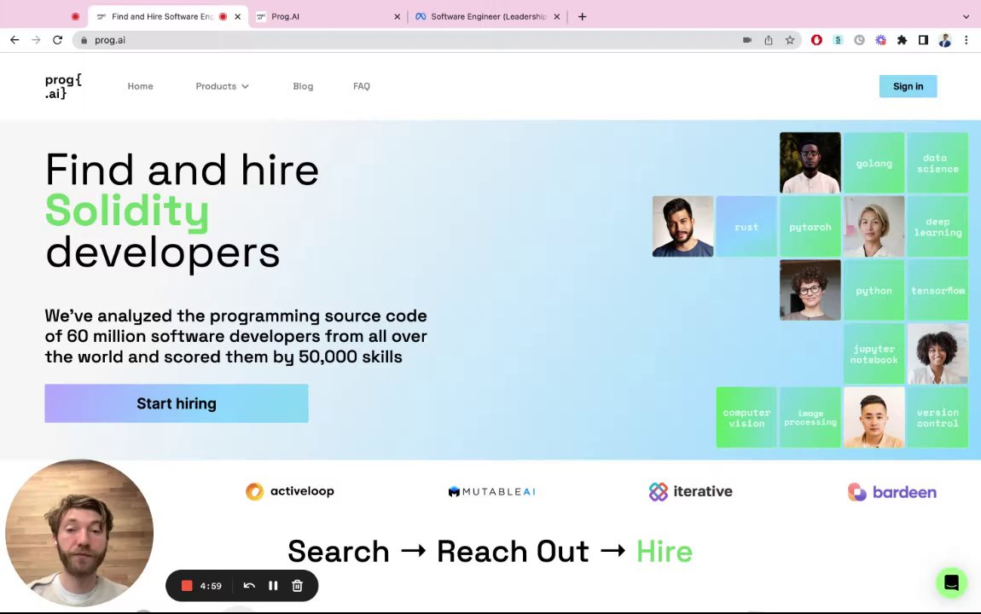Click the MutableAI logo
The height and width of the screenshot is (614, 981).
point(491,491)
